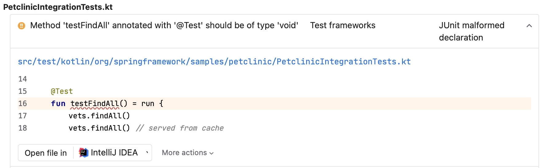Viewport: 544px width, 168px height.
Task: Click the fun keyword on line 16
Action: point(58,104)
